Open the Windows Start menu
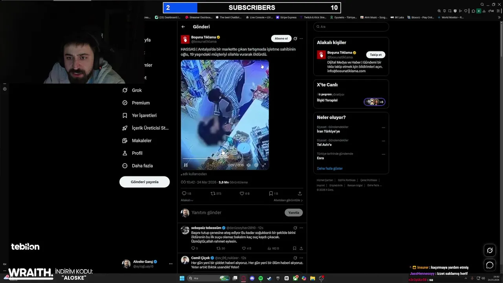The height and width of the screenshot is (283, 503). pos(182,278)
